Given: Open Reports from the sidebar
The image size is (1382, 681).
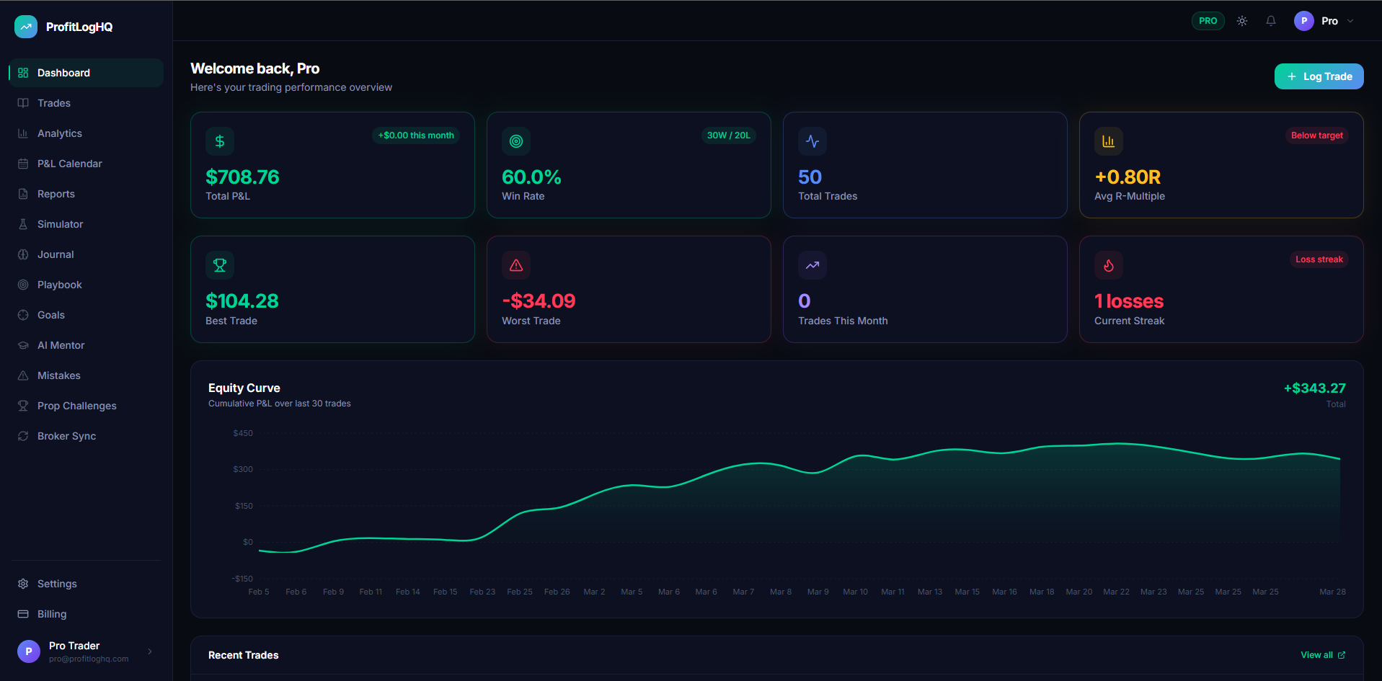Looking at the screenshot, I should coord(56,193).
